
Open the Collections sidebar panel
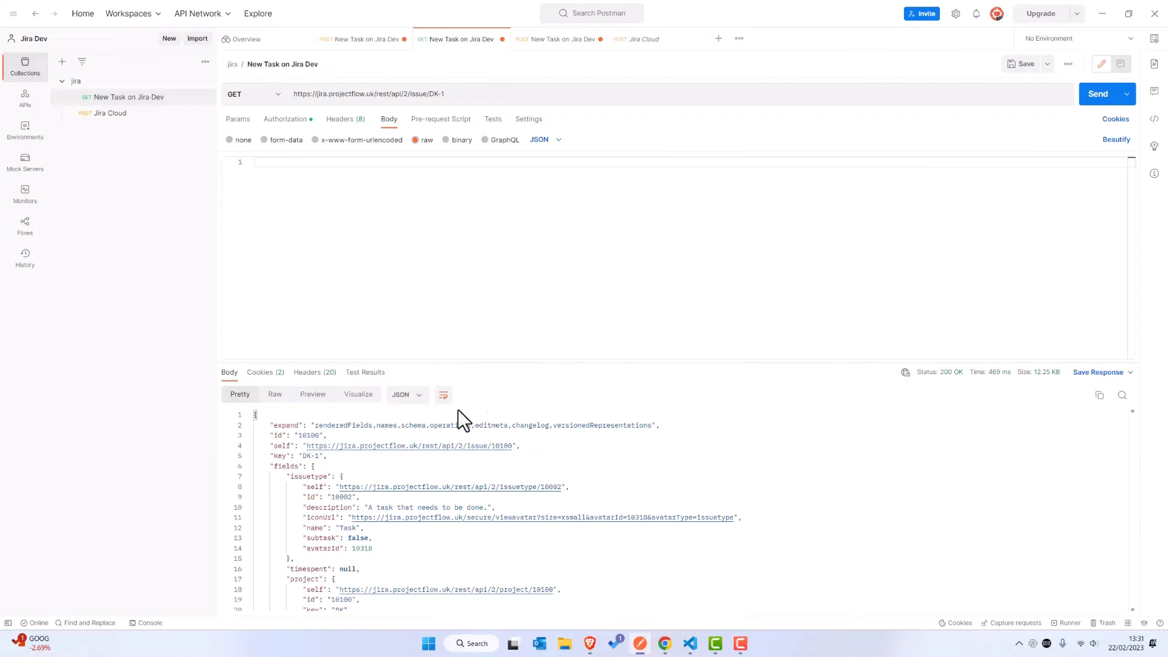point(25,66)
